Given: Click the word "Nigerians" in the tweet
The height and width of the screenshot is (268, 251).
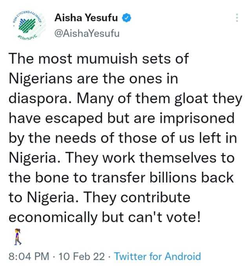Looking at the screenshot, I should coord(45,78).
